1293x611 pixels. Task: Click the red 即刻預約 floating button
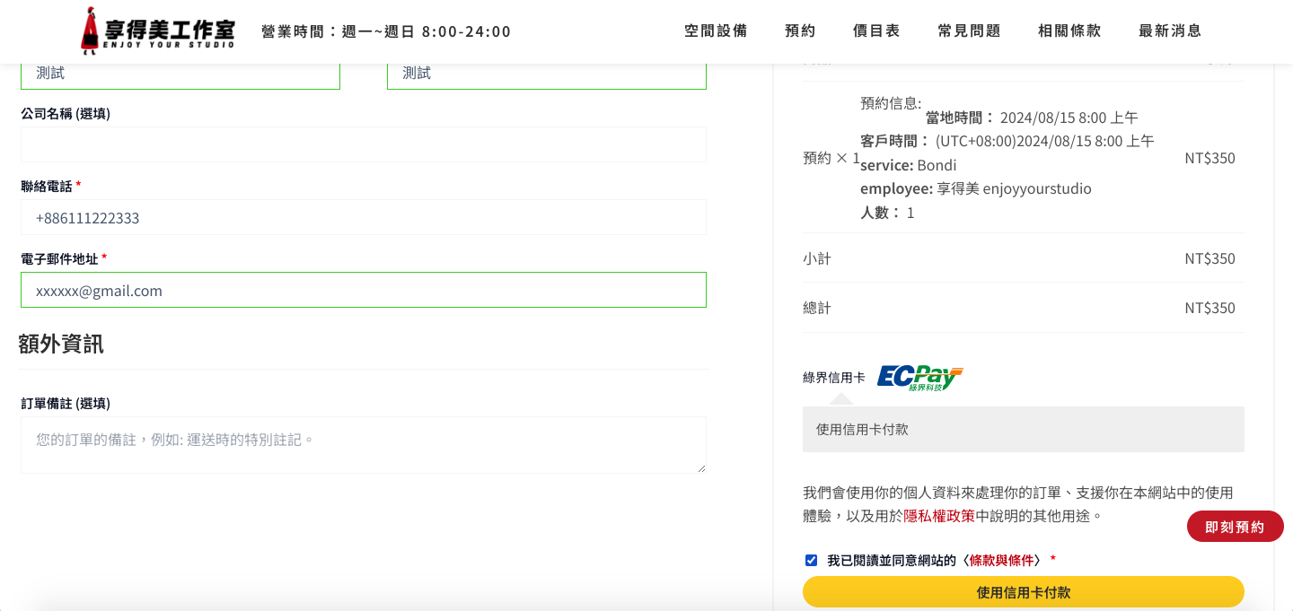pyautogui.click(x=1235, y=527)
